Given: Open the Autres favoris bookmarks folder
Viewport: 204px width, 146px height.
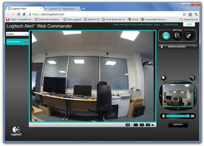Looking at the screenshot, I should 189,20.
